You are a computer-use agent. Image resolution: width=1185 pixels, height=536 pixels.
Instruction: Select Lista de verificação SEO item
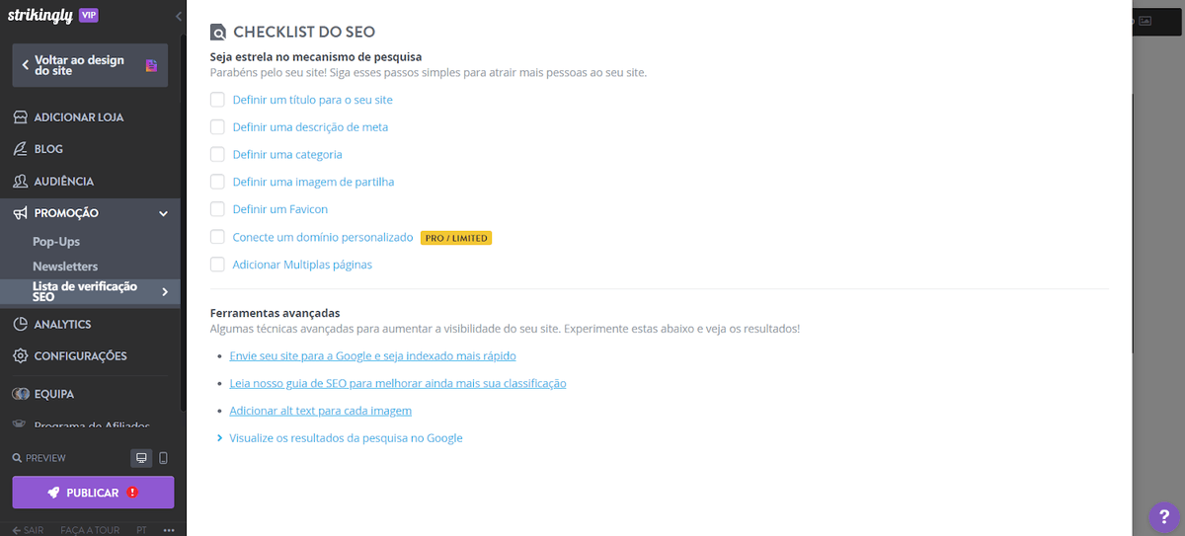(x=90, y=292)
